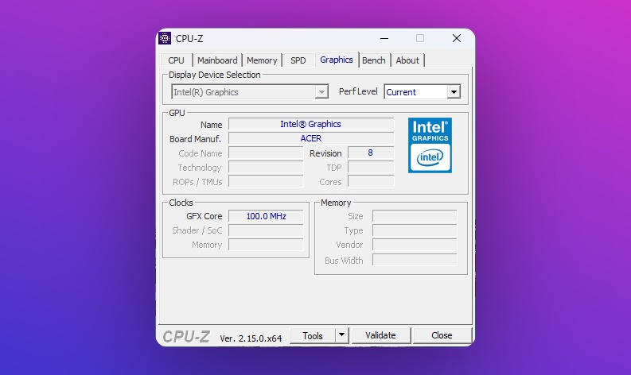Click the empty ROPs / TMUs field

pos(266,182)
